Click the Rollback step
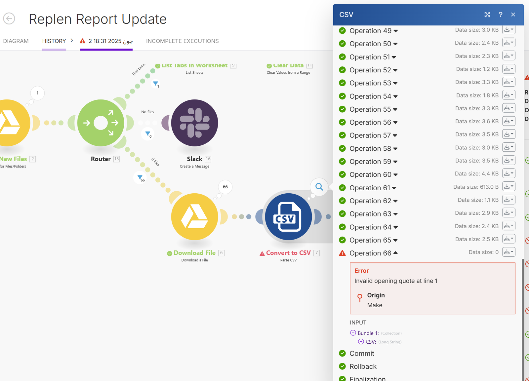The width and height of the screenshot is (529, 381). click(x=363, y=366)
